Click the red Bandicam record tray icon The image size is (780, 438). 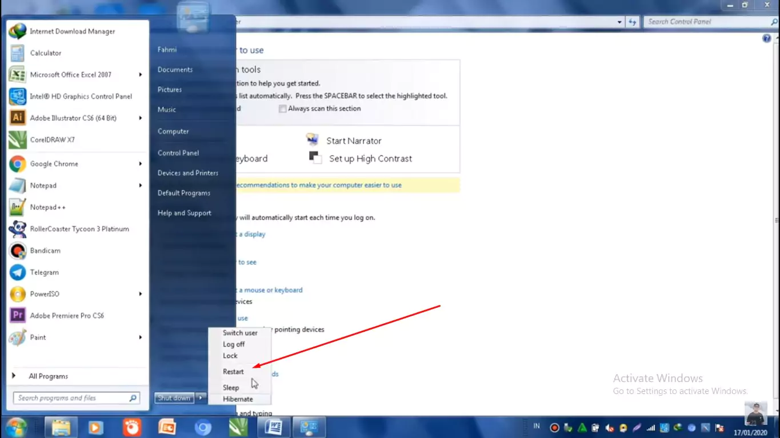(x=554, y=428)
